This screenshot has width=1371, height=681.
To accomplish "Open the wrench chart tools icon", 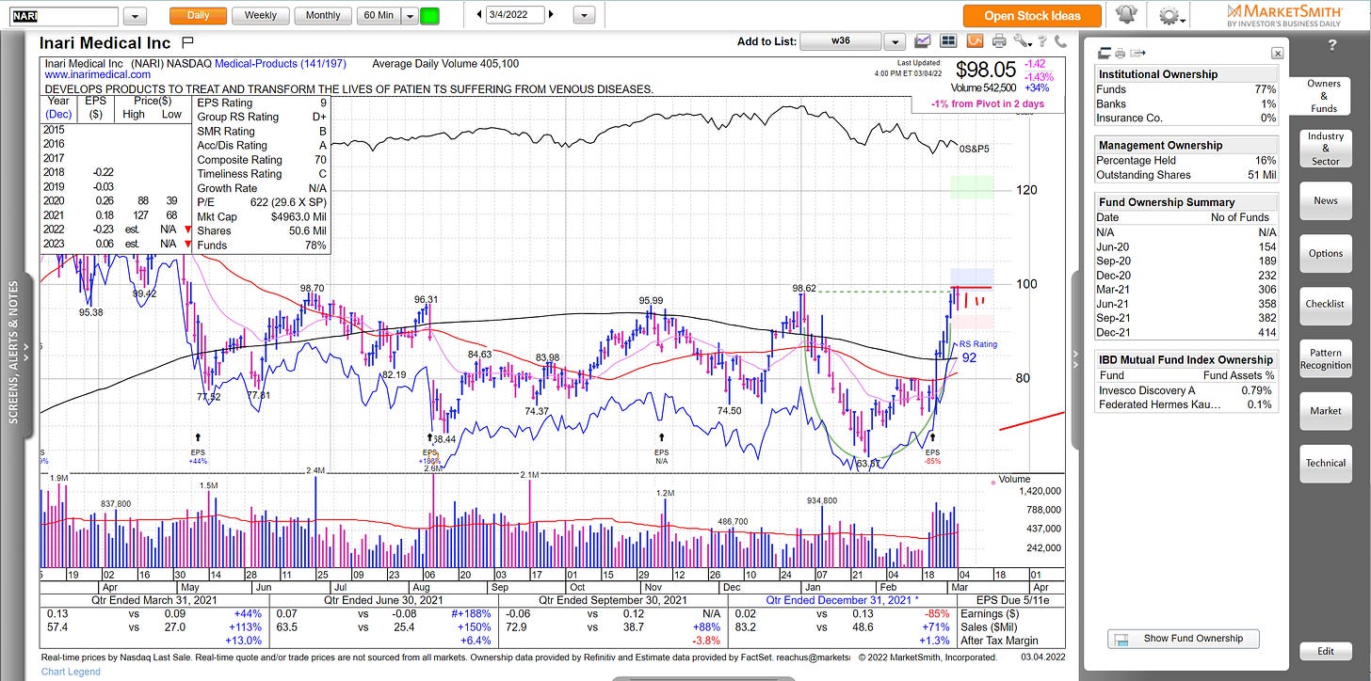I will [x=1021, y=41].
